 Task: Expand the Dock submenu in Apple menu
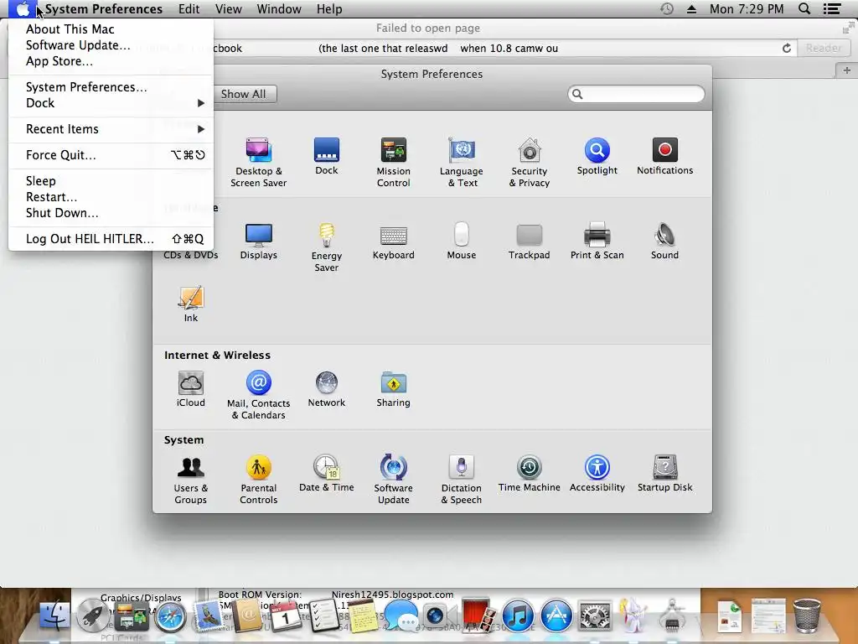point(111,103)
